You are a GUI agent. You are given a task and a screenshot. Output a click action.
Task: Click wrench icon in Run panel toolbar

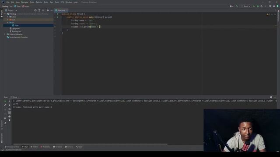point(5,105)
